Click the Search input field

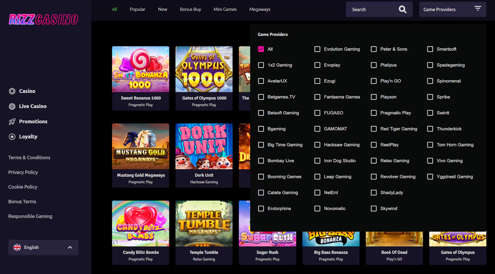[x=379, y=10]
